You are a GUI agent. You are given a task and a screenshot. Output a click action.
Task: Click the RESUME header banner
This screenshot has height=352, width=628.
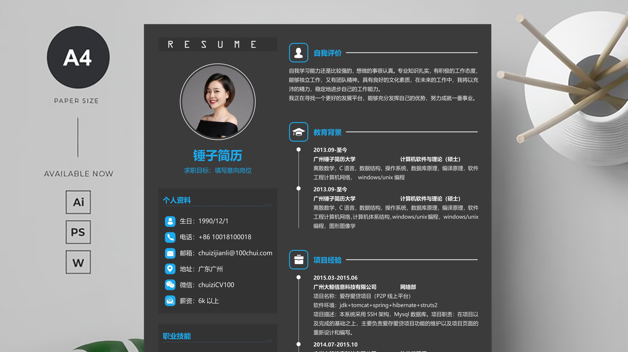click(x=218, y=44)
